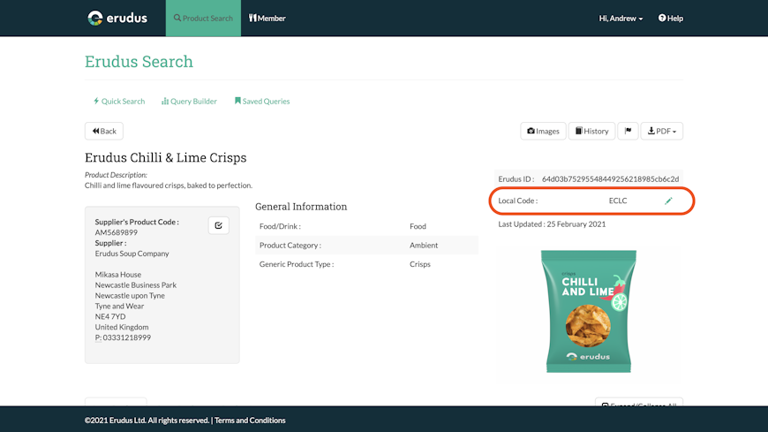
Task: Select the Erudus ID value text
Action: point(610,179)
